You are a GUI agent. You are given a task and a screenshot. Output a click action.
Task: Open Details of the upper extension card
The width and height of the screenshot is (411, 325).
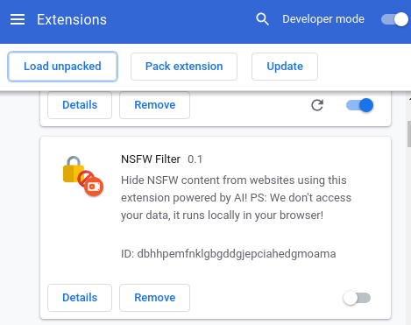coord(80,105)
